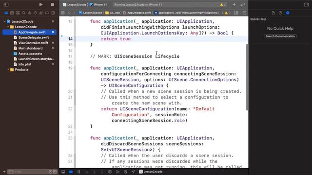
Task: Choose the iPhone 11 run destination
Action: click(98, 4)
